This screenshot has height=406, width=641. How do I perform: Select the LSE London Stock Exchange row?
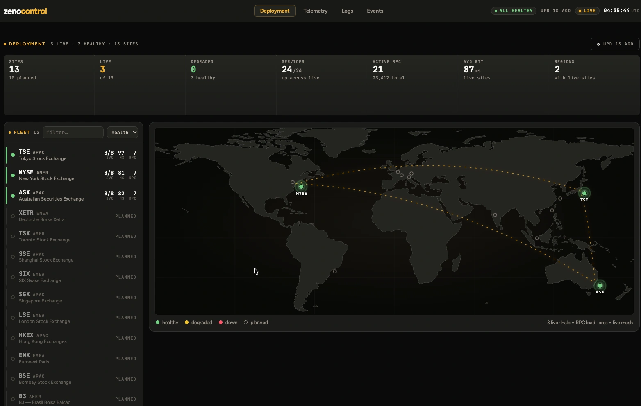pos(74,318)
